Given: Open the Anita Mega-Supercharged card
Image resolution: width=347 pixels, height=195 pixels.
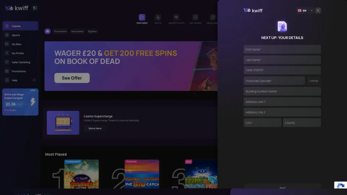Looking at the screenshot, I should (20, 102).
